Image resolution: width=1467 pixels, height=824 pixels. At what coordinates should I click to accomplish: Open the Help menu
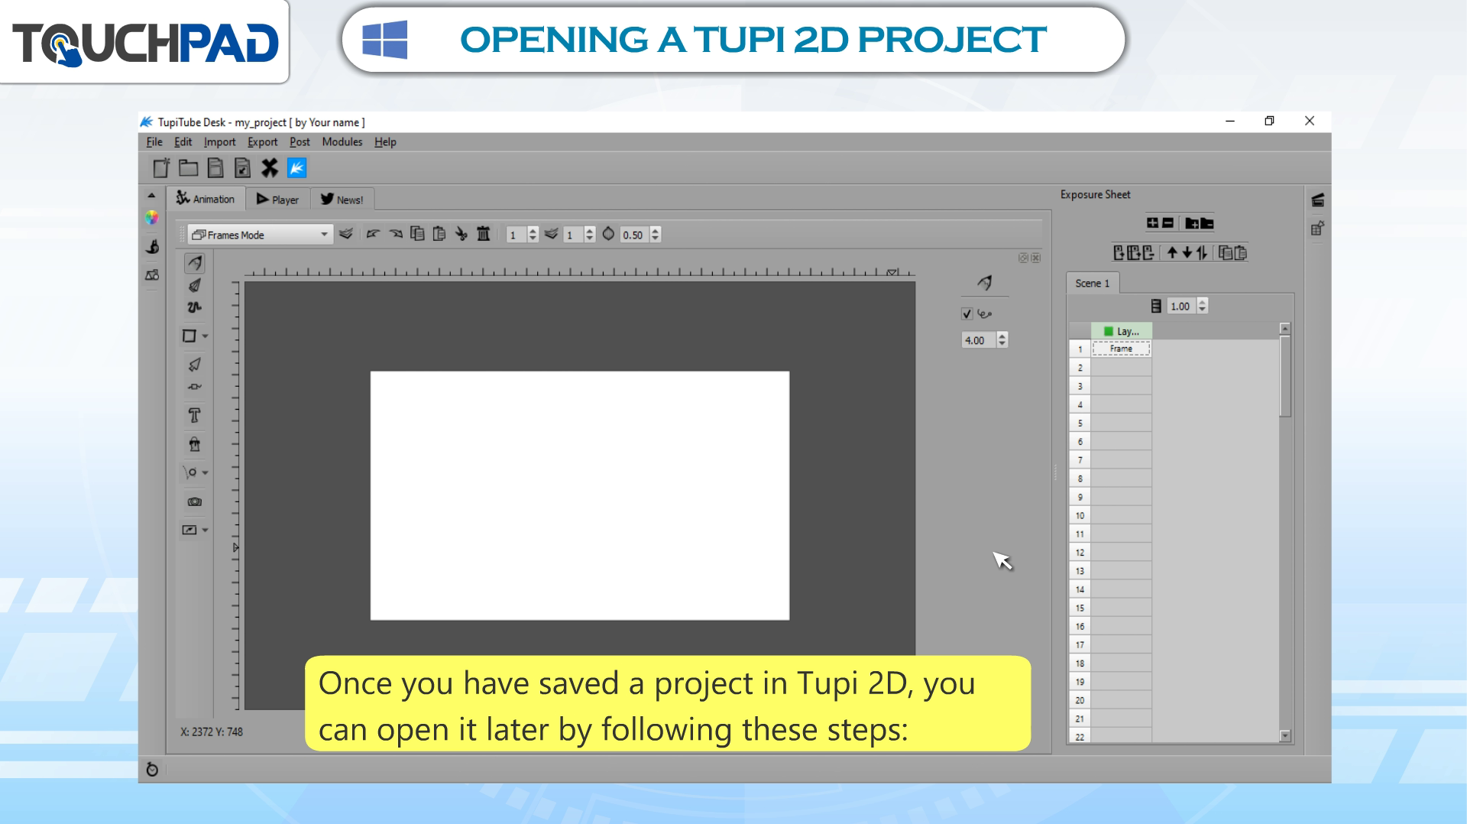[x=385, y=142]
